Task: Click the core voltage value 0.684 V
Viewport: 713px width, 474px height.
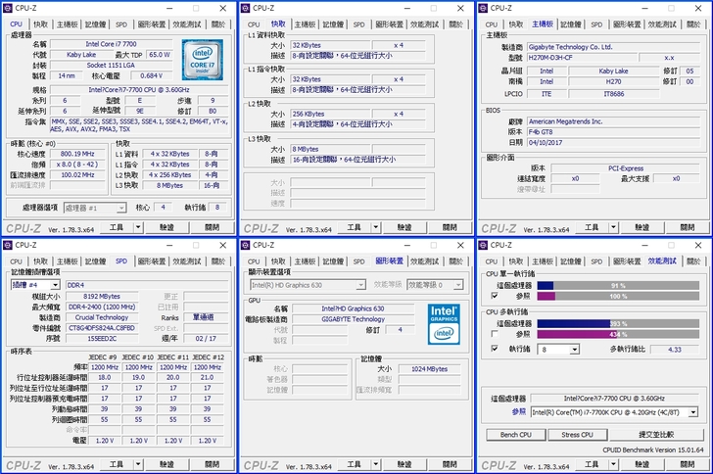Action: tap(152, 76)
